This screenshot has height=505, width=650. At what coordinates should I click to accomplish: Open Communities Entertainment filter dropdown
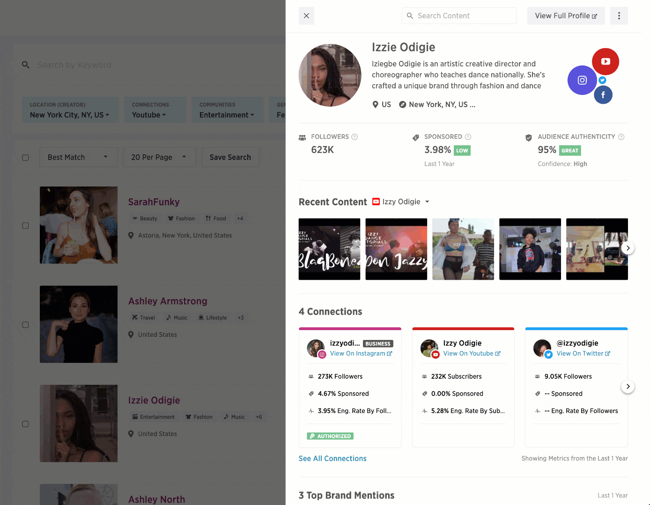tap(227, 110)
